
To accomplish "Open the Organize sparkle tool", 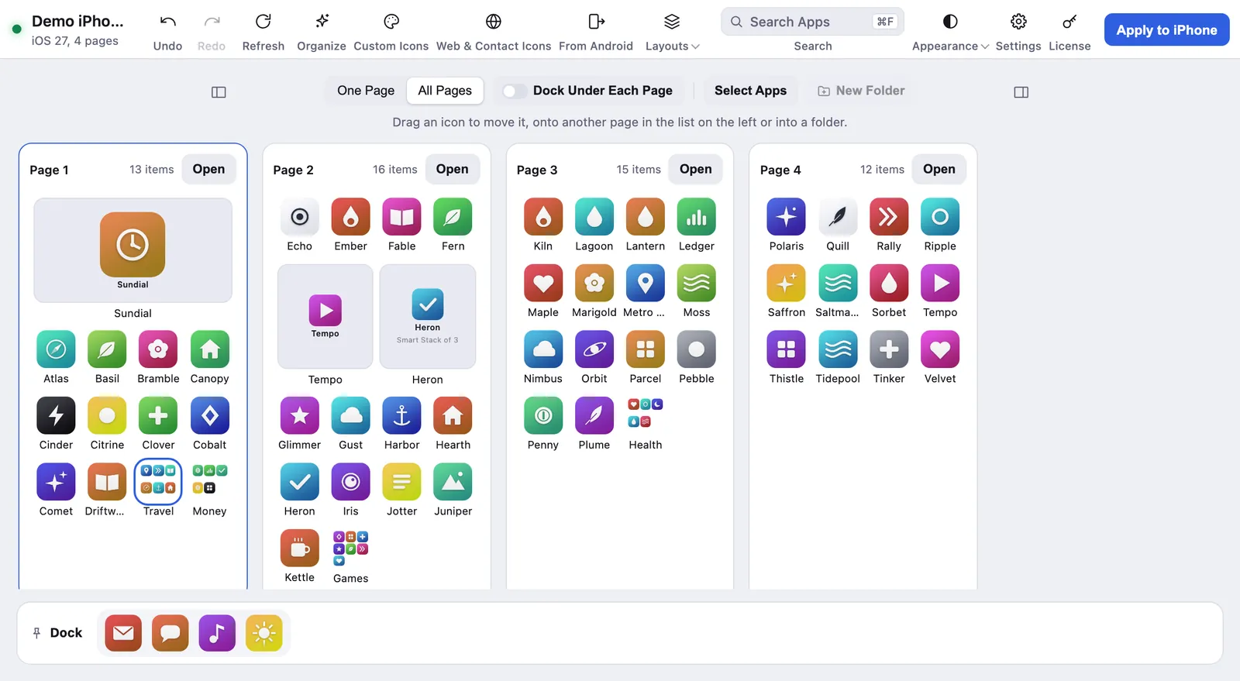I will (322, 22).
